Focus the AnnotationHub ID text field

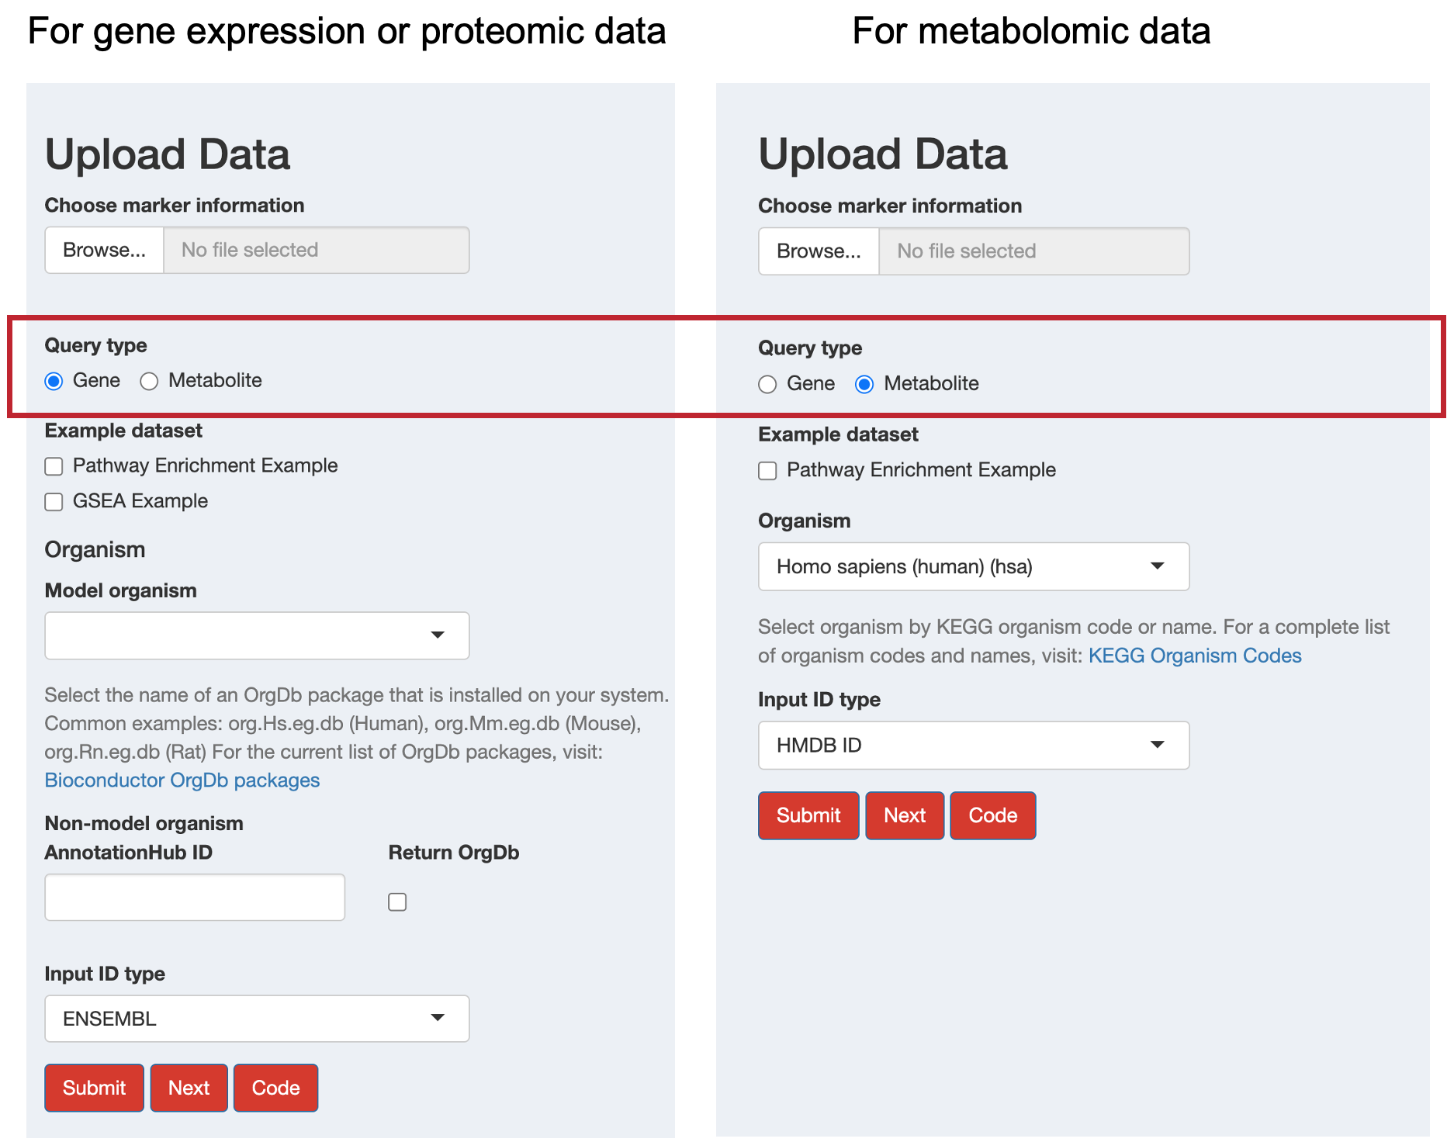[195, 898]
